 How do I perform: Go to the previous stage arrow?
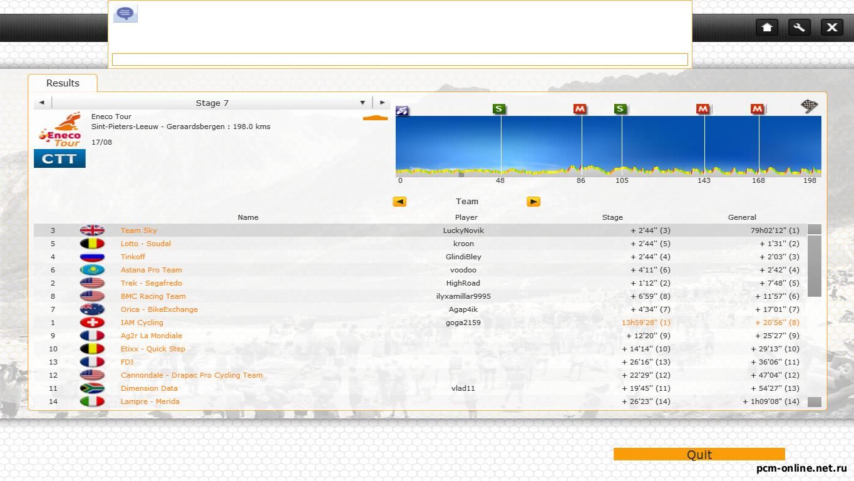click(41, 103)
